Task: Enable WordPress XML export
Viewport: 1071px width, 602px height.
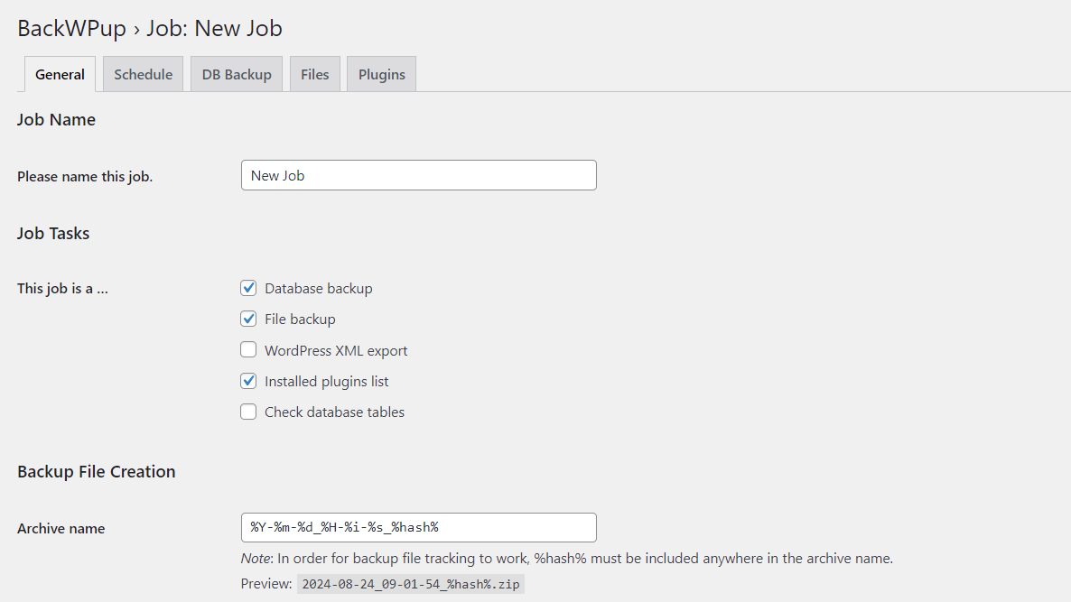Action: [x=248, y=349]
